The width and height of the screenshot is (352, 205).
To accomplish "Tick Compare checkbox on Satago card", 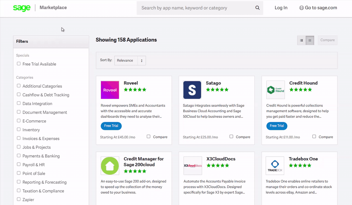I will pos(231,137).
